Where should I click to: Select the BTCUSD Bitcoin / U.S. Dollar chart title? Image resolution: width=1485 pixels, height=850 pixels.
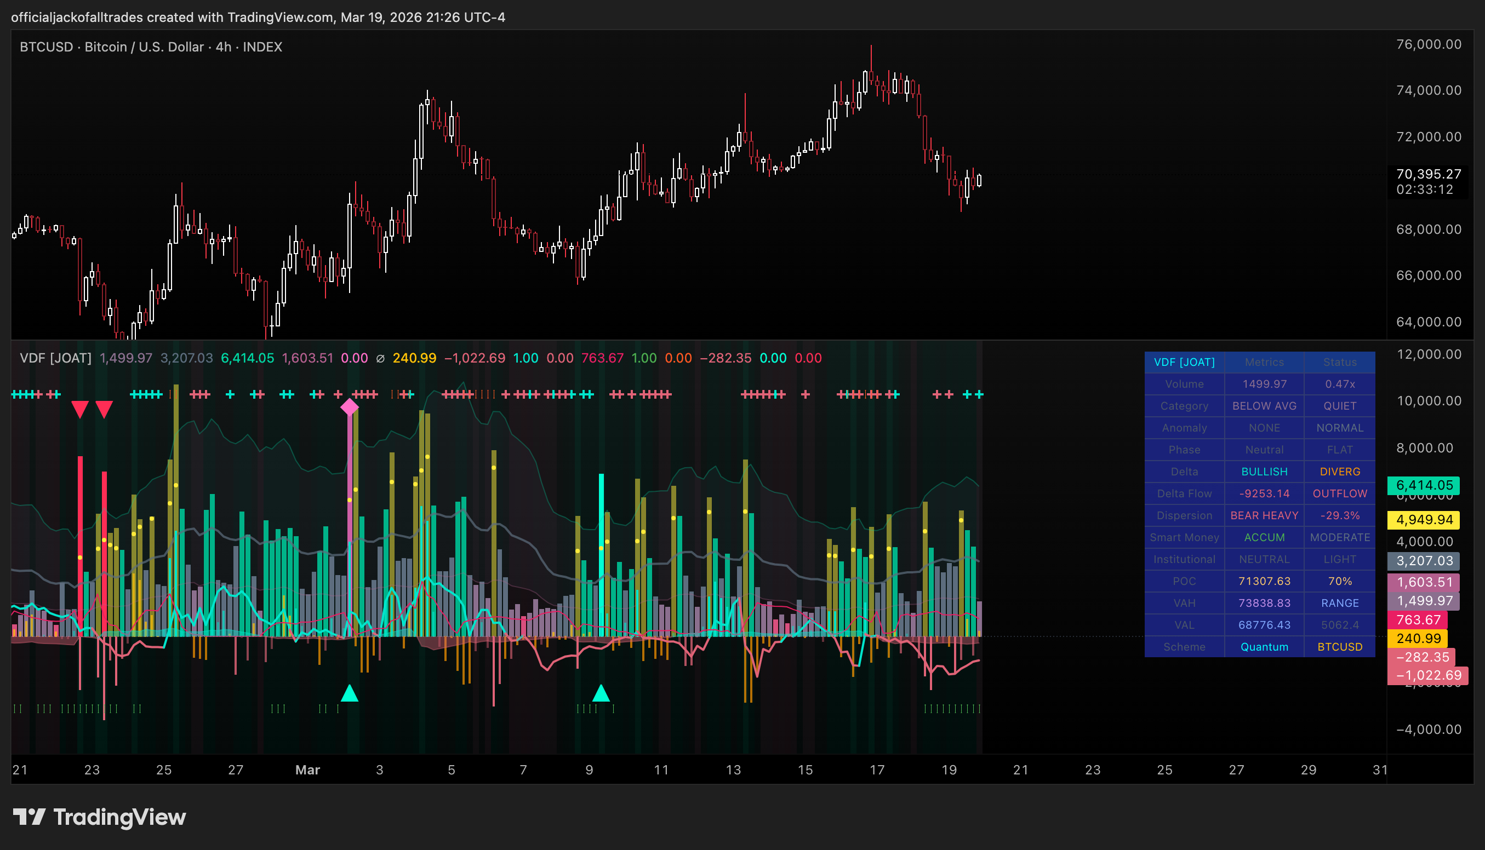point(151,47)
